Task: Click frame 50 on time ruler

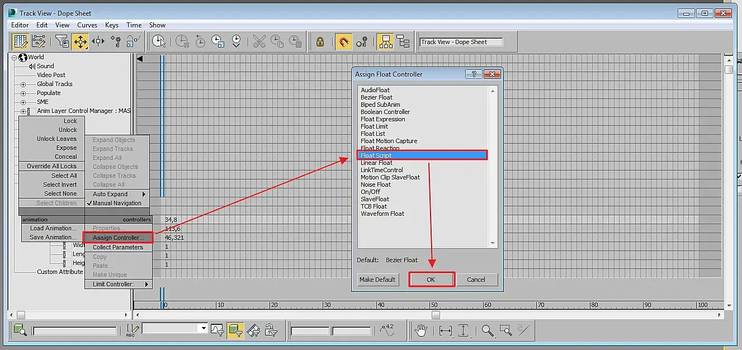Action: pos(434,305)
